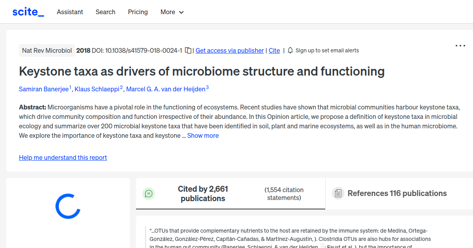Screen dimensions: 473x248
Task: Click the references document icon
Action: 338,193
